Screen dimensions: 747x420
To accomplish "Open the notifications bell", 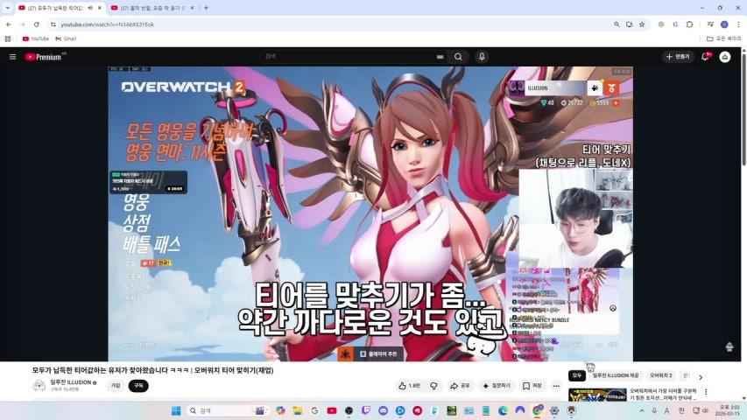I will click(705, 57).
